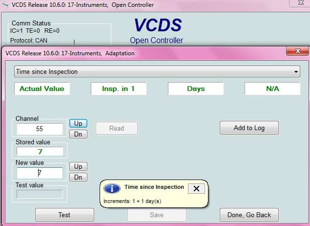Click the Insp. in 1 value box
This screenshot has height=226, width=310.
119,89
